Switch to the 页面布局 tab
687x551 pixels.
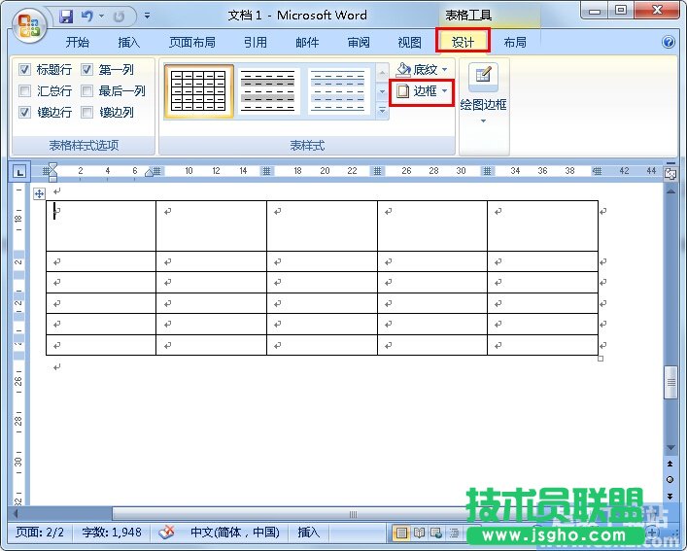pos(191,43)
